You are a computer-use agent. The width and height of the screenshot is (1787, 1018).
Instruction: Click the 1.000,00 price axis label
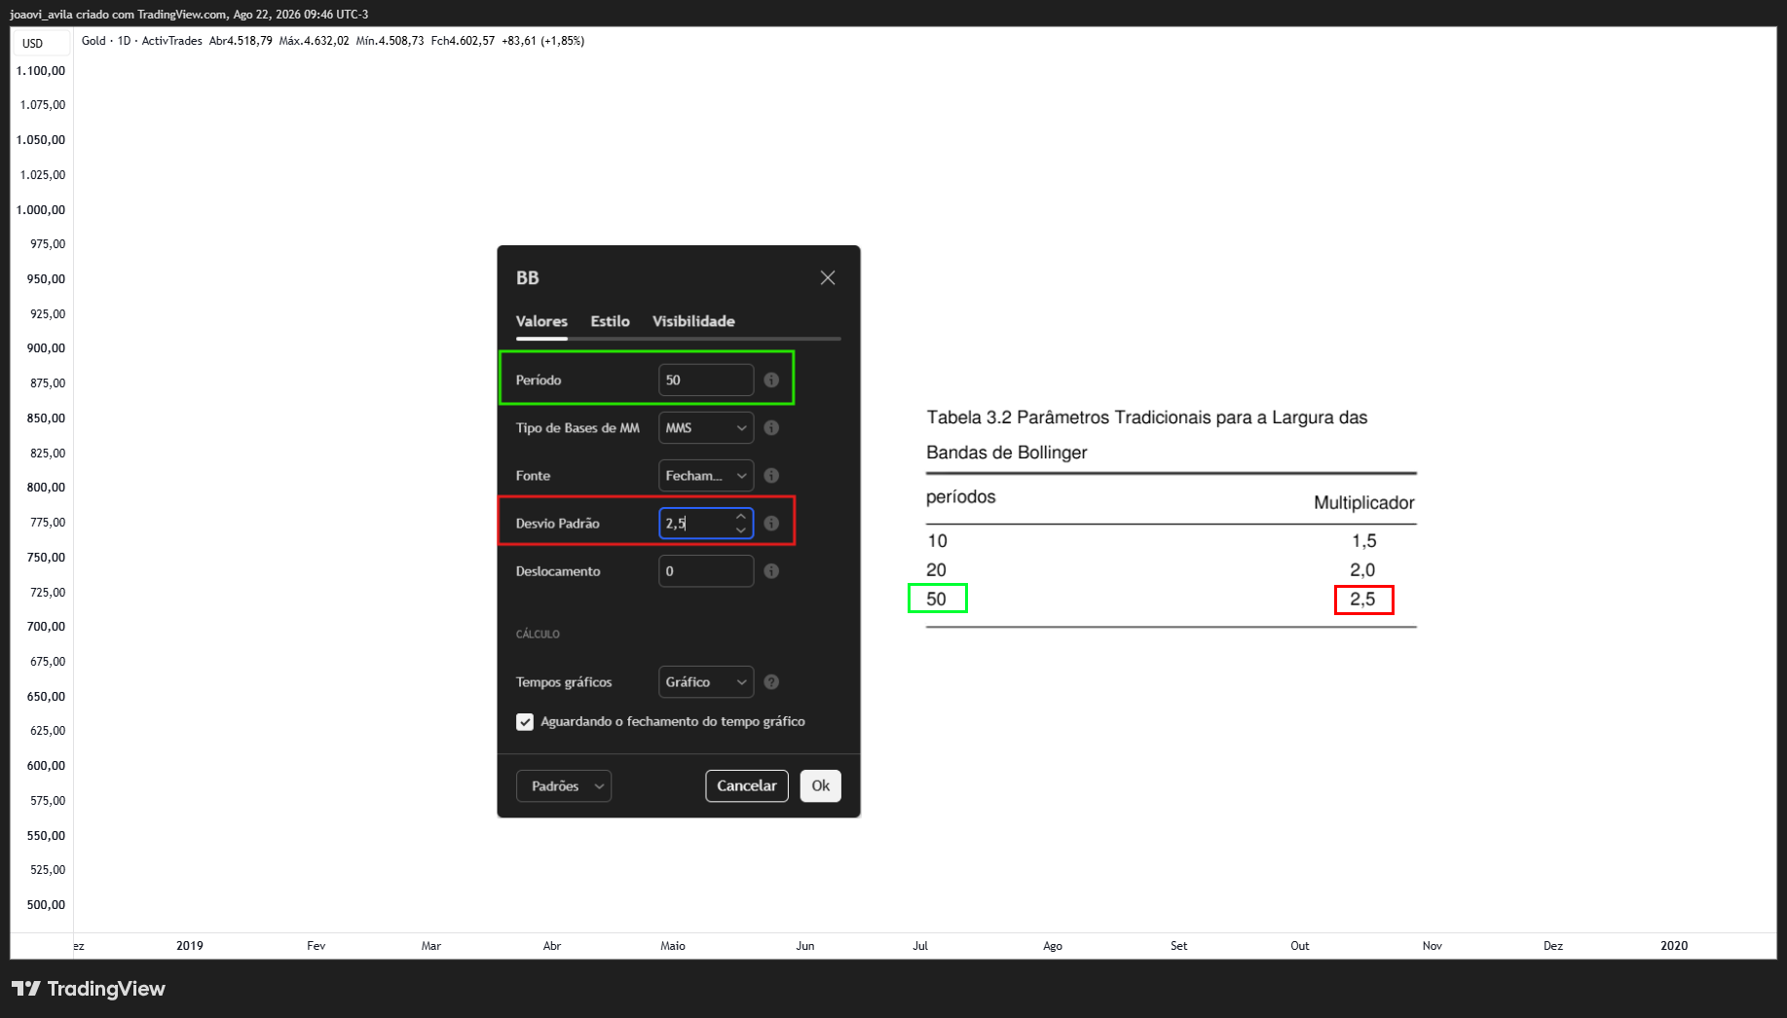(x=41, y=210)
